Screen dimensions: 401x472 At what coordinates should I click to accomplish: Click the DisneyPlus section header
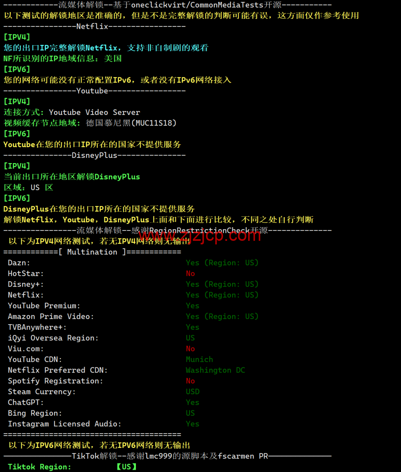tap(95, 155)
